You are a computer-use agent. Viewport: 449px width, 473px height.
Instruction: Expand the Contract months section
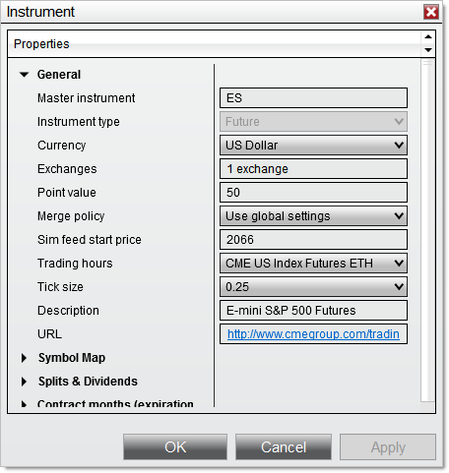tap(24, 404)
